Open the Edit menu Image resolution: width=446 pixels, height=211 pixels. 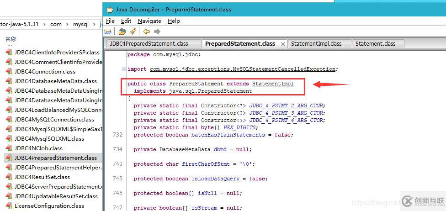pyautogui.click(x=126, y=21)
